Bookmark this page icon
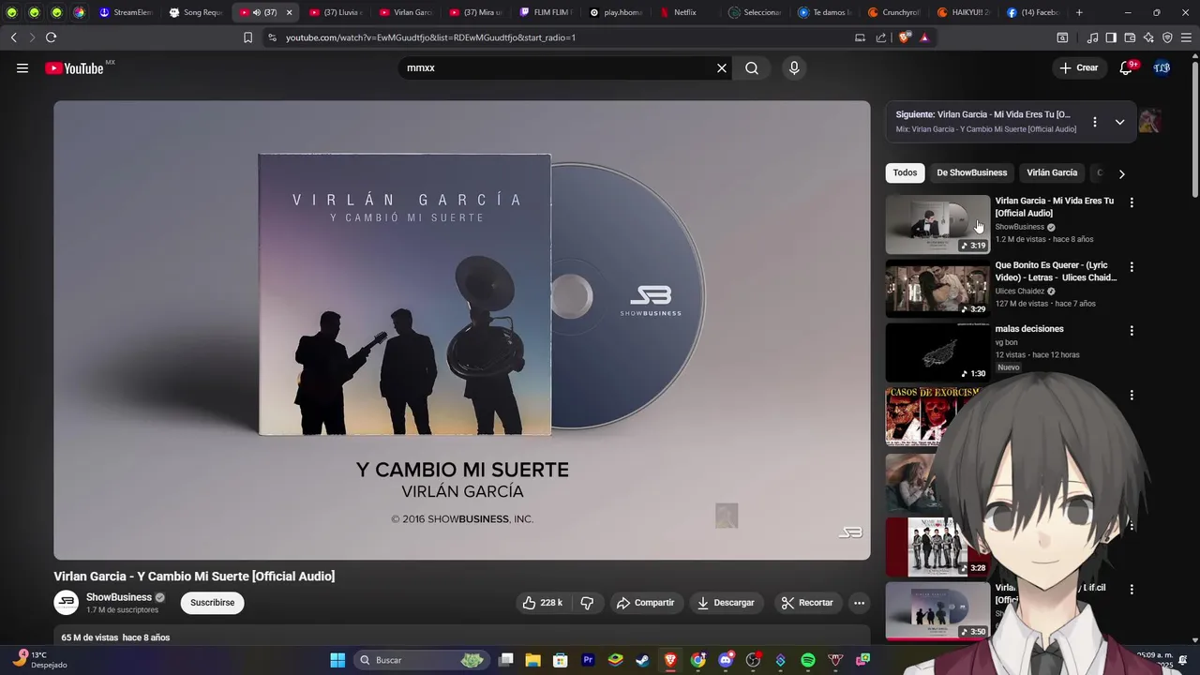Image resolution: width=1200 pixels, height=675 pixels. (247, 37)
